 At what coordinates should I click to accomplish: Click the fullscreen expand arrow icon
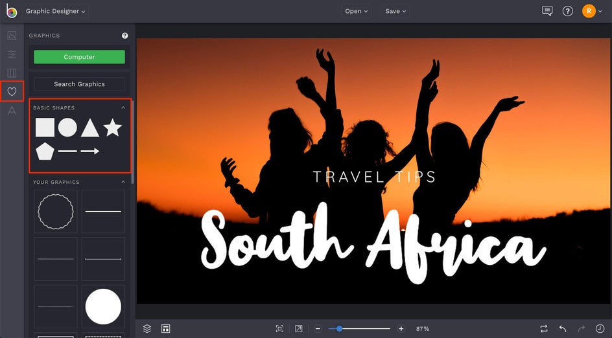299,329
